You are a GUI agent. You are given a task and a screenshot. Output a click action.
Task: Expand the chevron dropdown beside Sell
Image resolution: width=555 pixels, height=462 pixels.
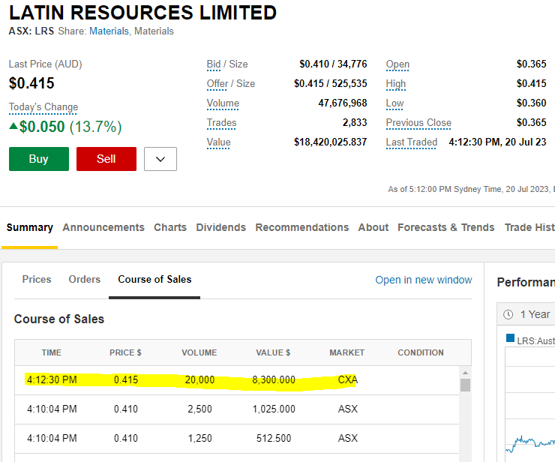coord(160,159)
